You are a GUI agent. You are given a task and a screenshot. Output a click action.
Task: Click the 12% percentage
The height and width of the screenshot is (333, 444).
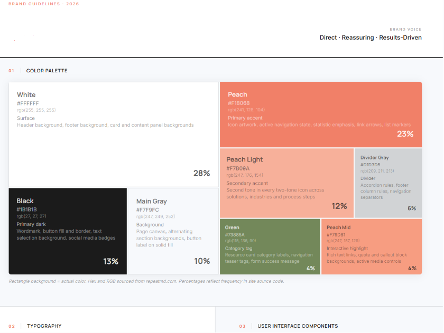pos(339,206)
